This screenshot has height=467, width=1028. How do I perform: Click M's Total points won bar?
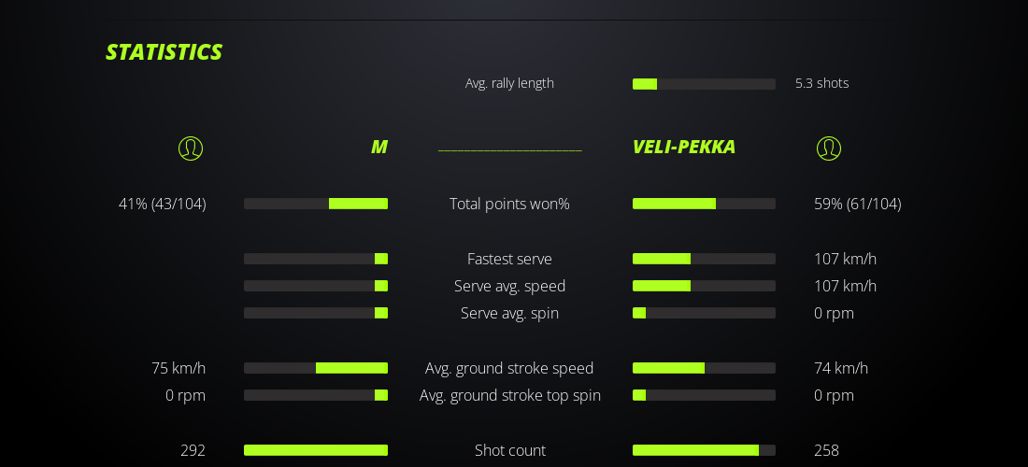(316, 204)
